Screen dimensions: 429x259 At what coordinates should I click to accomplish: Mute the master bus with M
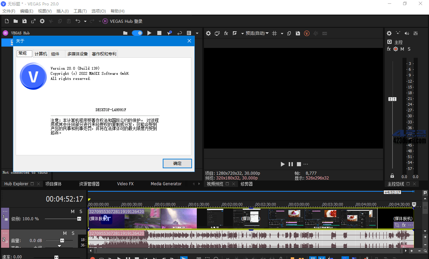[402, 49]
